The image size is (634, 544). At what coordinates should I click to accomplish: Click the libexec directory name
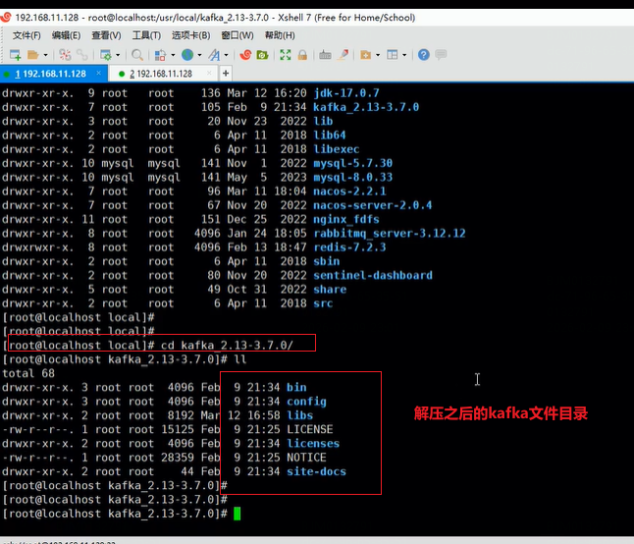point(336,149)
